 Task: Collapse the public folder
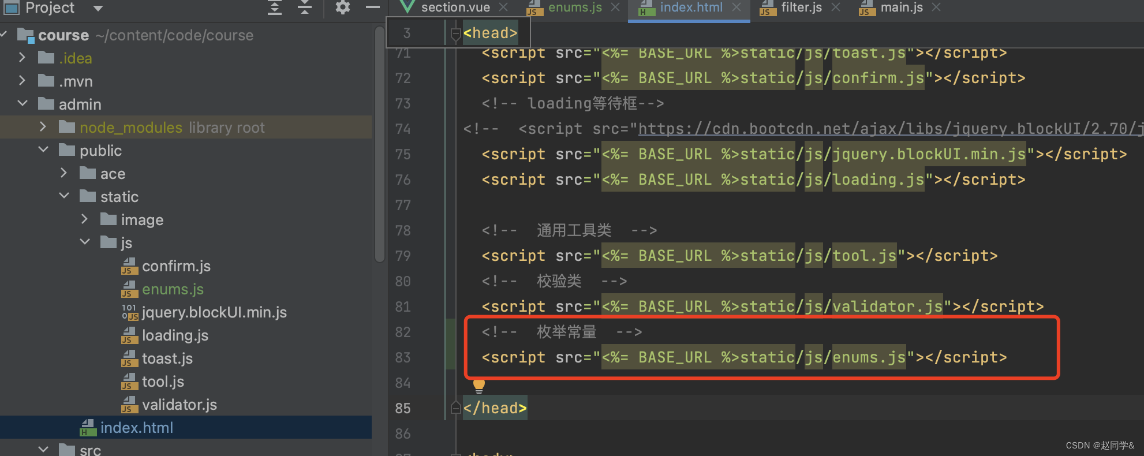point(43,149)
